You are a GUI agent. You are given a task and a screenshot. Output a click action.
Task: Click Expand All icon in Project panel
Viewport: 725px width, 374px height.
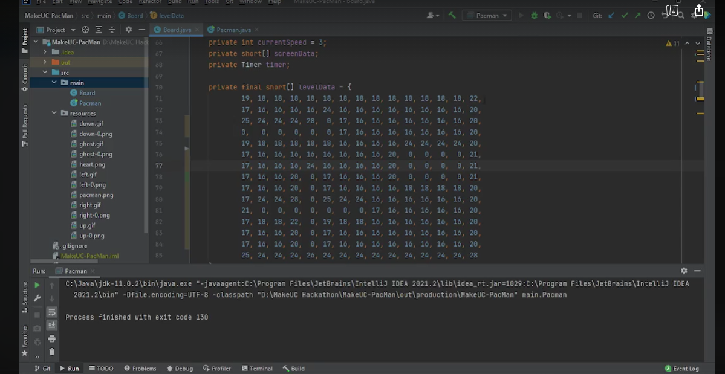pyautogui.click(x=99, y=30)
